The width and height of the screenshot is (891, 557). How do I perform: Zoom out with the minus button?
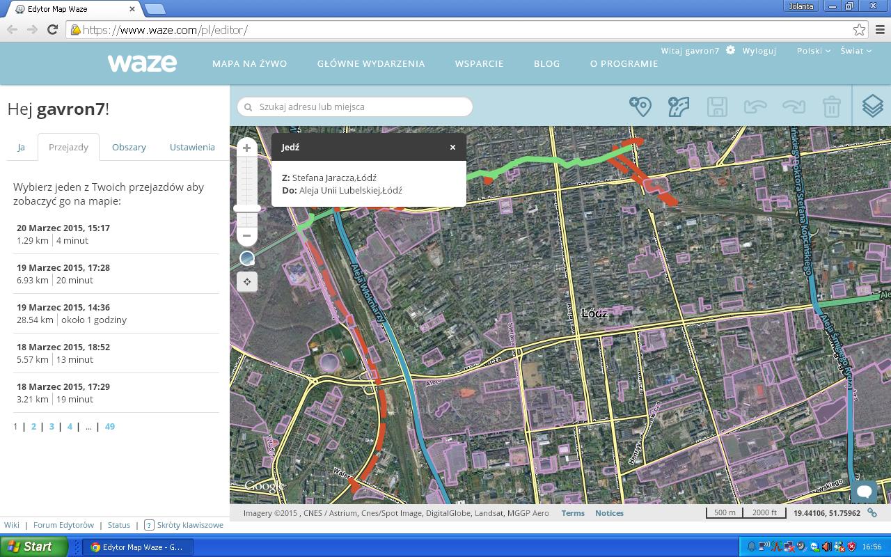click(246, 236)
